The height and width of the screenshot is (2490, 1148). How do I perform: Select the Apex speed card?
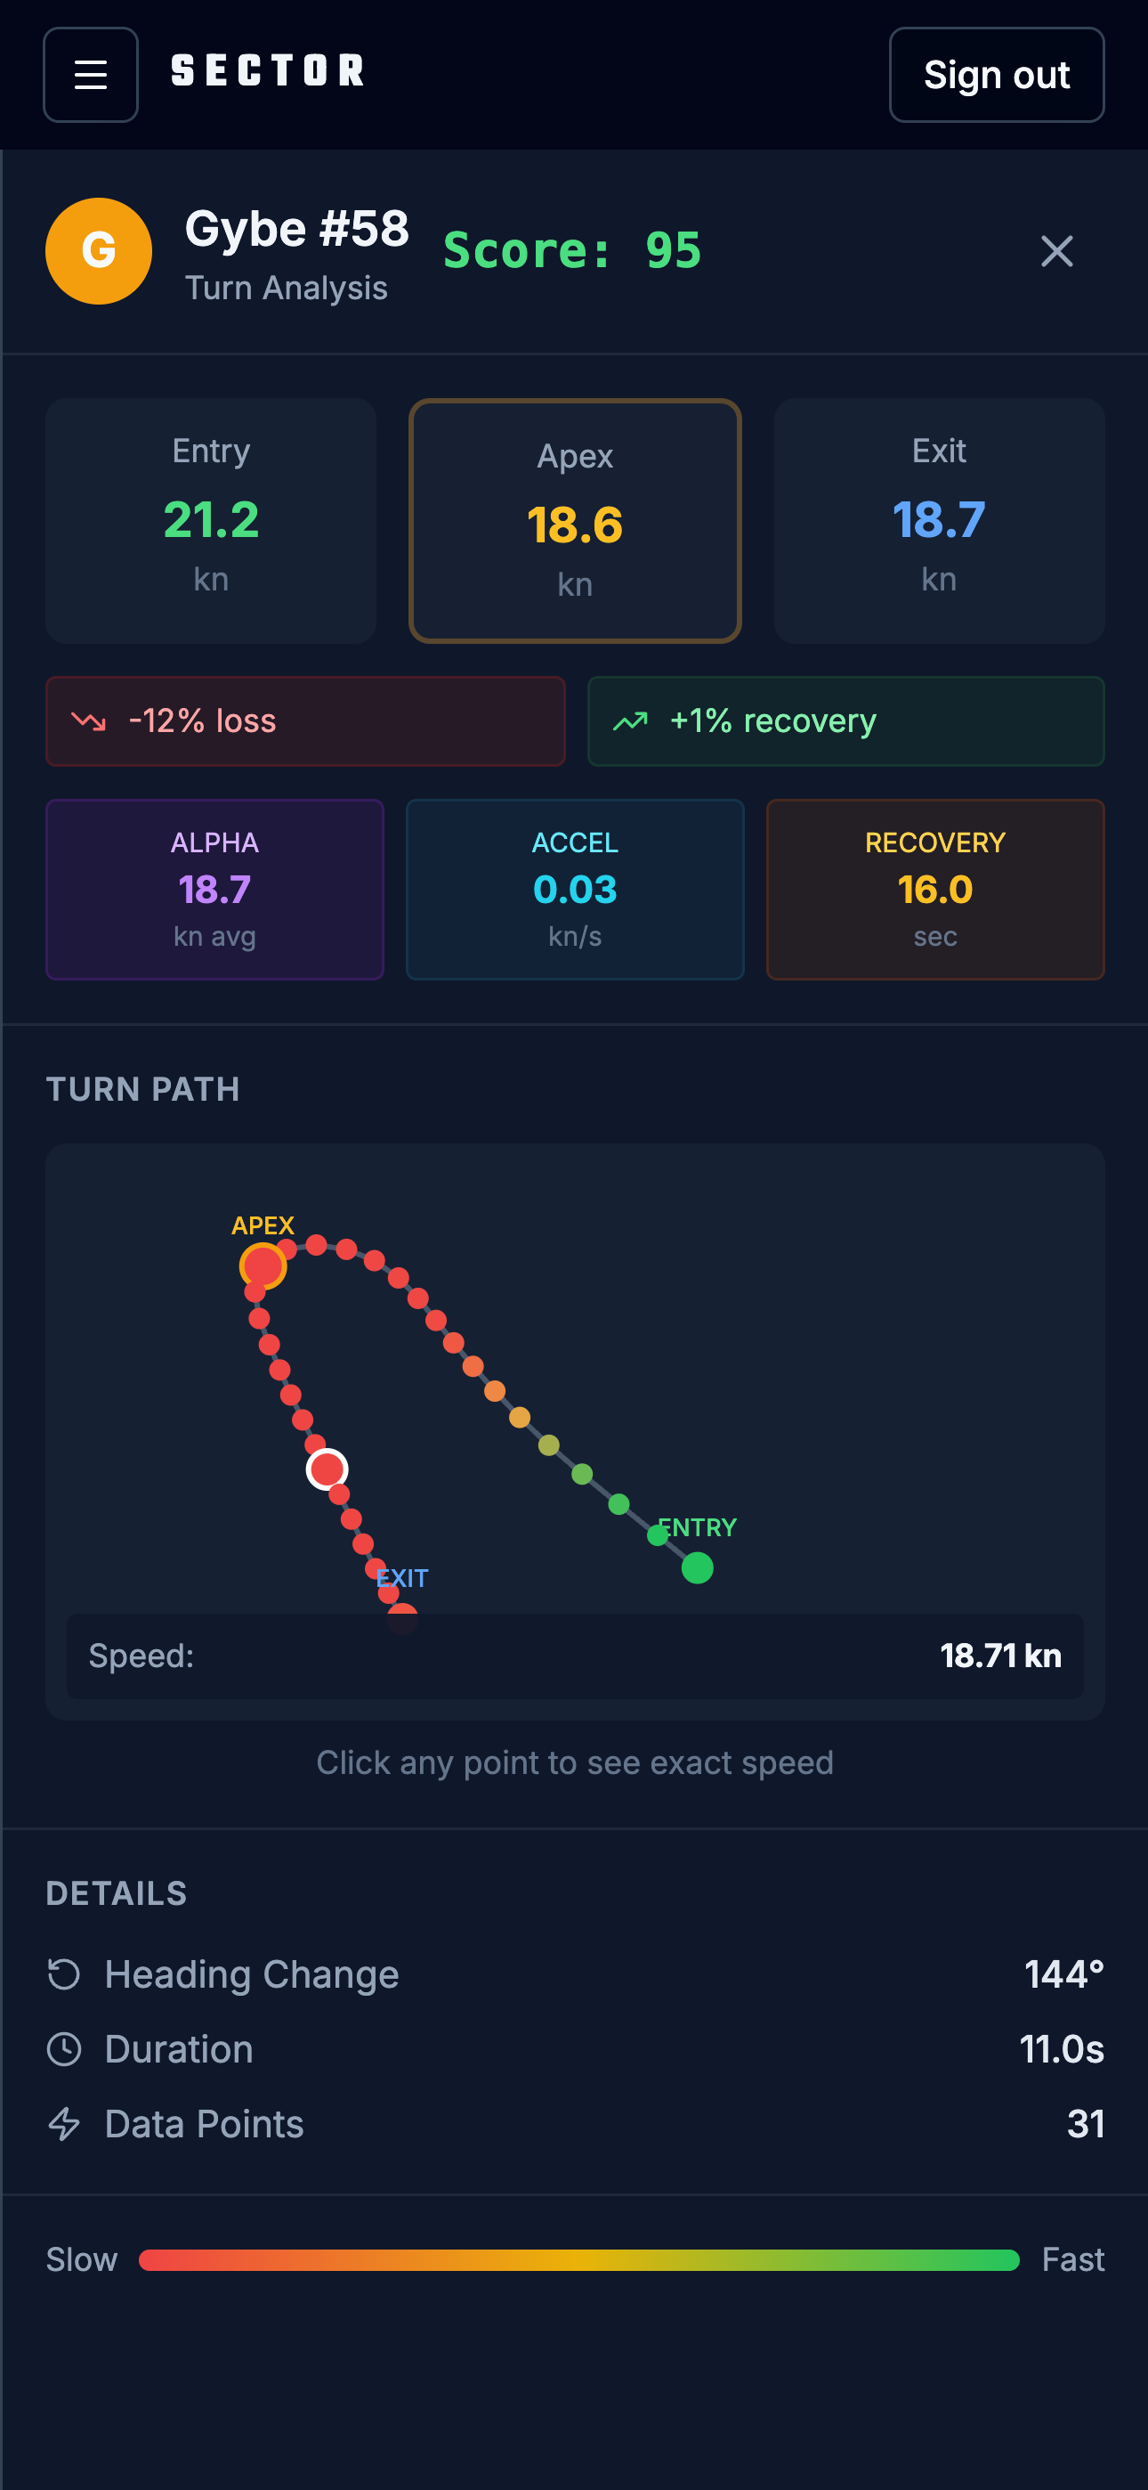pos(575,520)
